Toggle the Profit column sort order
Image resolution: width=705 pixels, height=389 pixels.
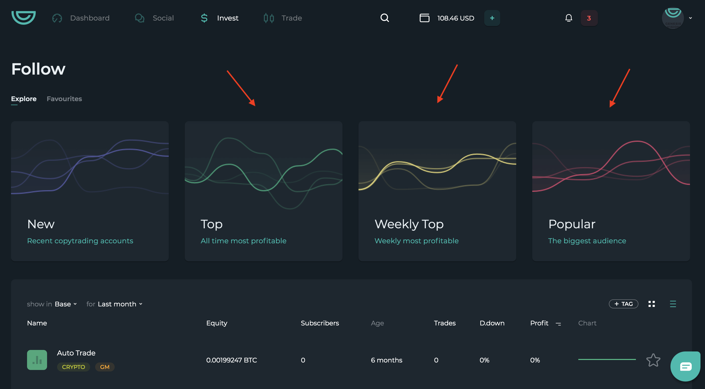558,324
